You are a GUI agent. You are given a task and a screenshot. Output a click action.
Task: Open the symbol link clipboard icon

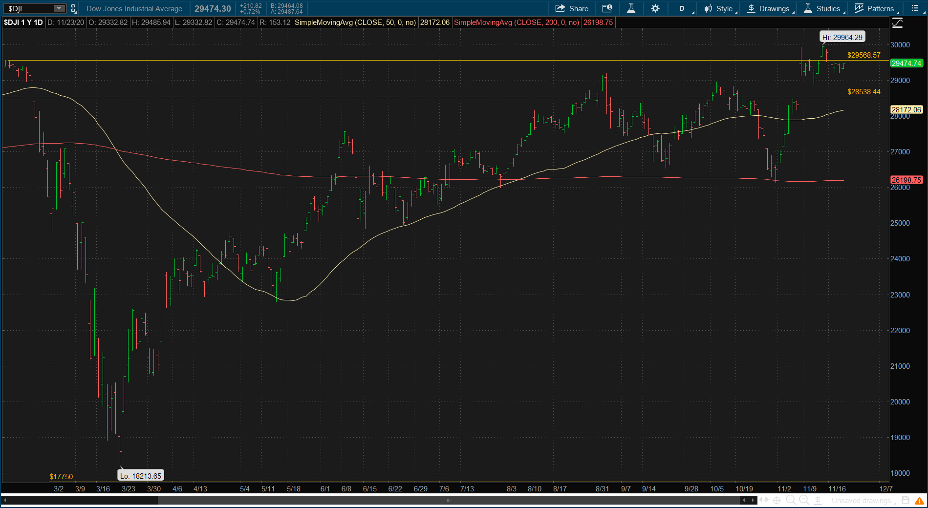click(x=73, y=8)
